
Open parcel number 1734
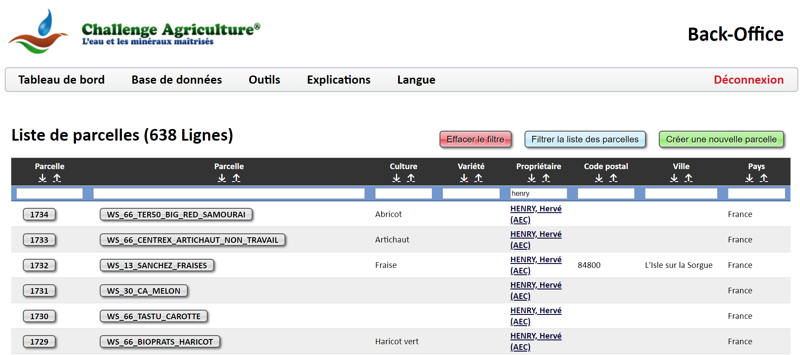39,214
